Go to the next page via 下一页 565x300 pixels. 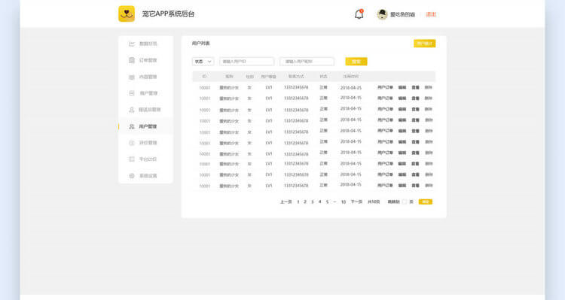click(x=357, y=202)
